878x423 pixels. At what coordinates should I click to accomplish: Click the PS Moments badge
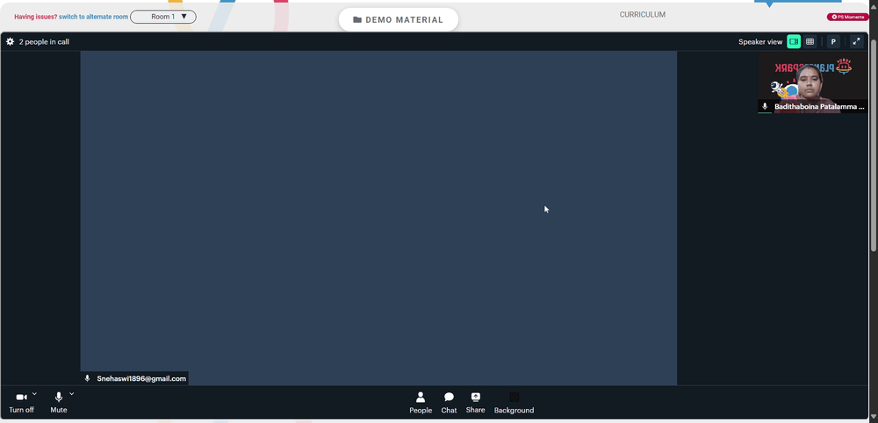(x=848, y=17)
